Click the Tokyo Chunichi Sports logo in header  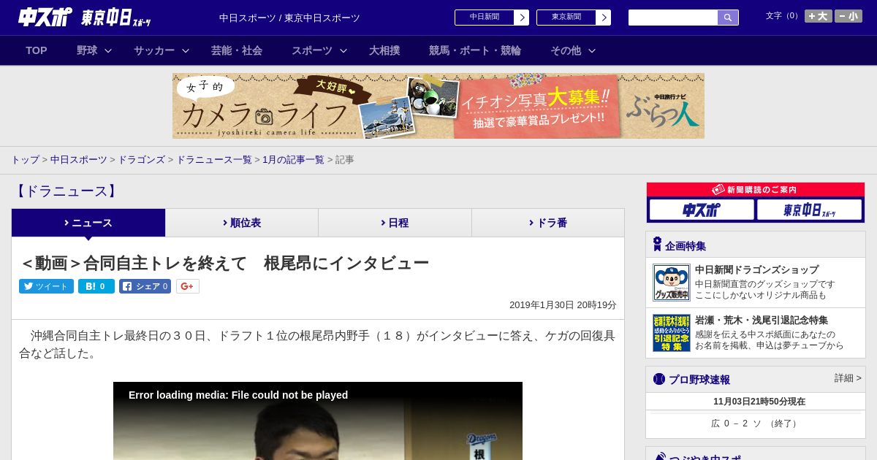click(x=115, y=17)
